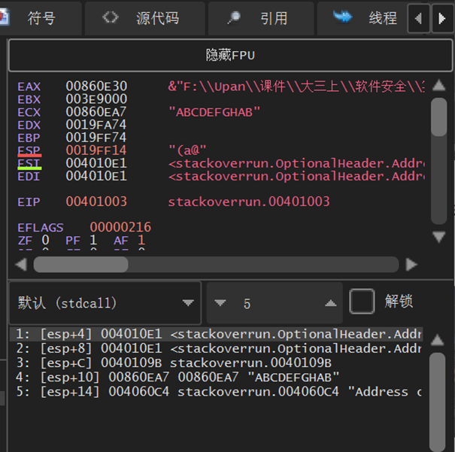The image size is (455, 452).
Task: Select the EDI register value 004010E1
Action: (96, 176)
